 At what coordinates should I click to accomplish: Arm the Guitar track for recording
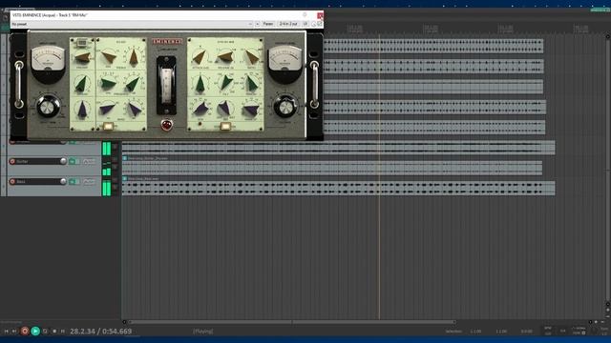click(12, 161)
